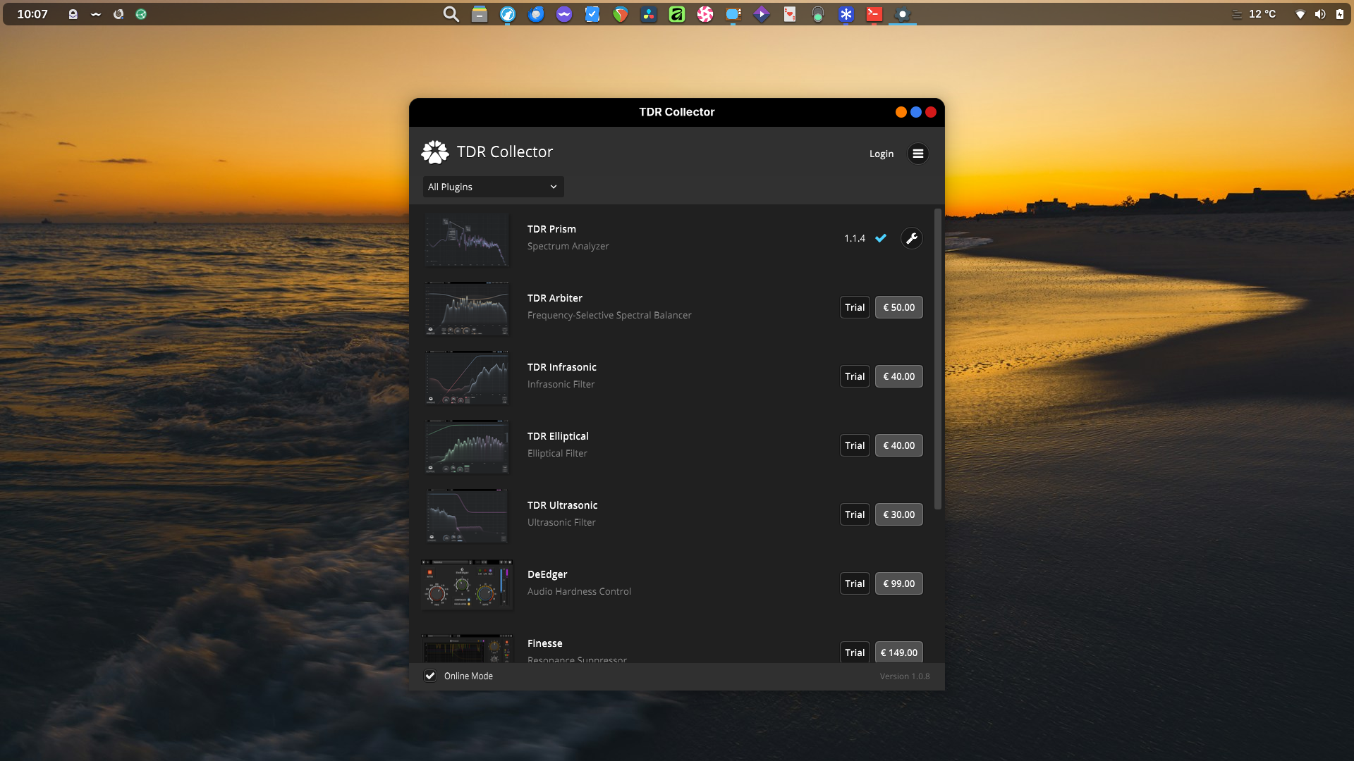Open the hamburger menu in TDR Collector
Viewport: 1354px width, 761px height.
tap(917, 154)
